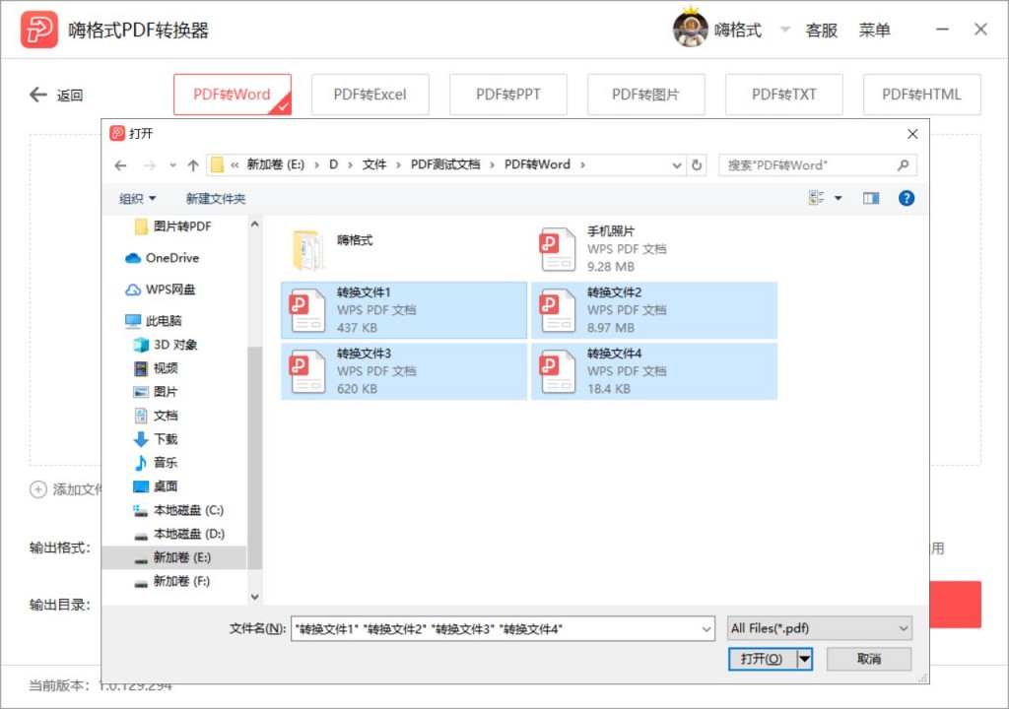Open the All Files(*.pdf) filter dropdown
This screenshot has width=1009, height=709.
click(819, 628)
